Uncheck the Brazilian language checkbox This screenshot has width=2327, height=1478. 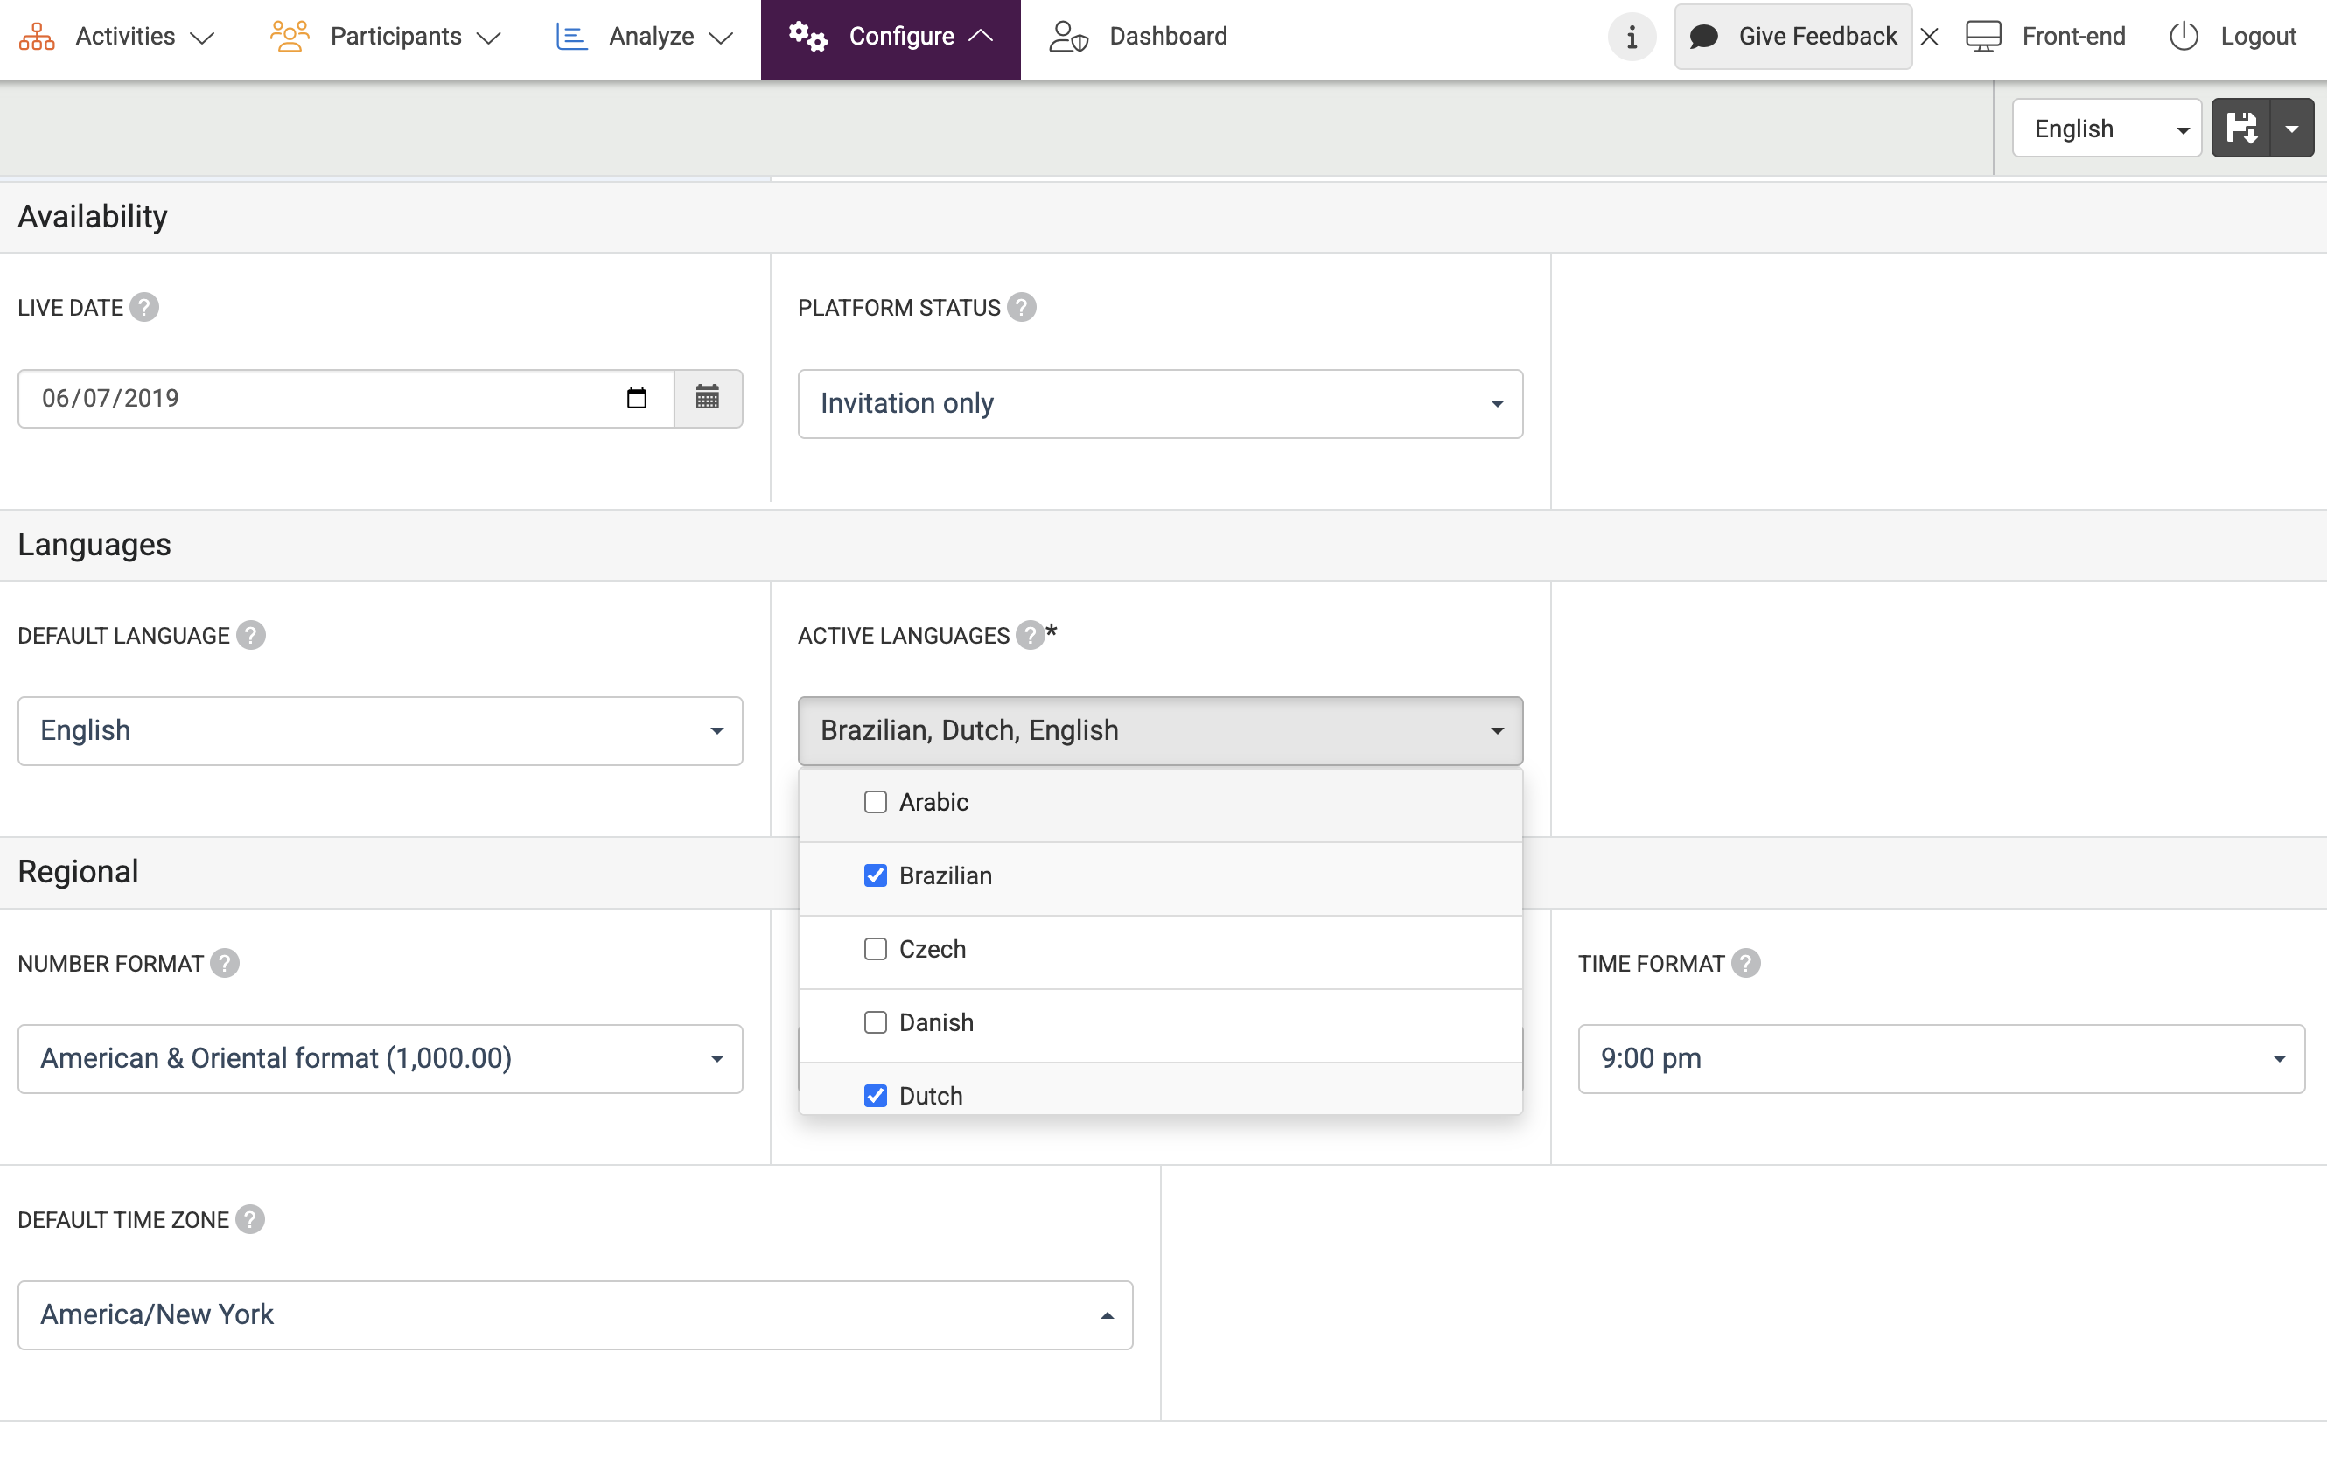pyautogui.click(x=875, y=875)
